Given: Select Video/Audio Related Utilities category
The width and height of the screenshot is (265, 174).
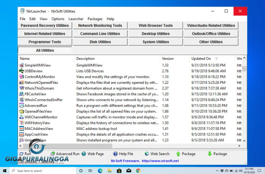Looking at the screenshot, I should (x=211, y=25).
